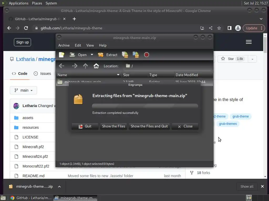Viewport: 269px width, 201px height.
Task: Open the LICENSE file
Action: coord(30,137)
